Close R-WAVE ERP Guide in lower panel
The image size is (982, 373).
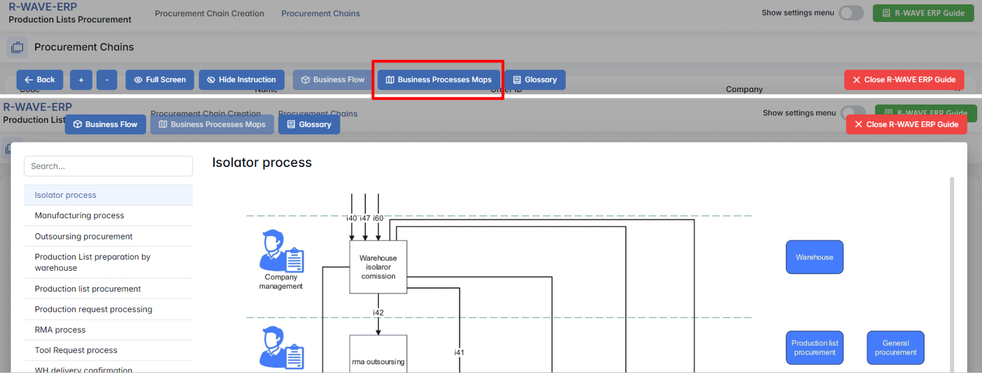(906, 124)
